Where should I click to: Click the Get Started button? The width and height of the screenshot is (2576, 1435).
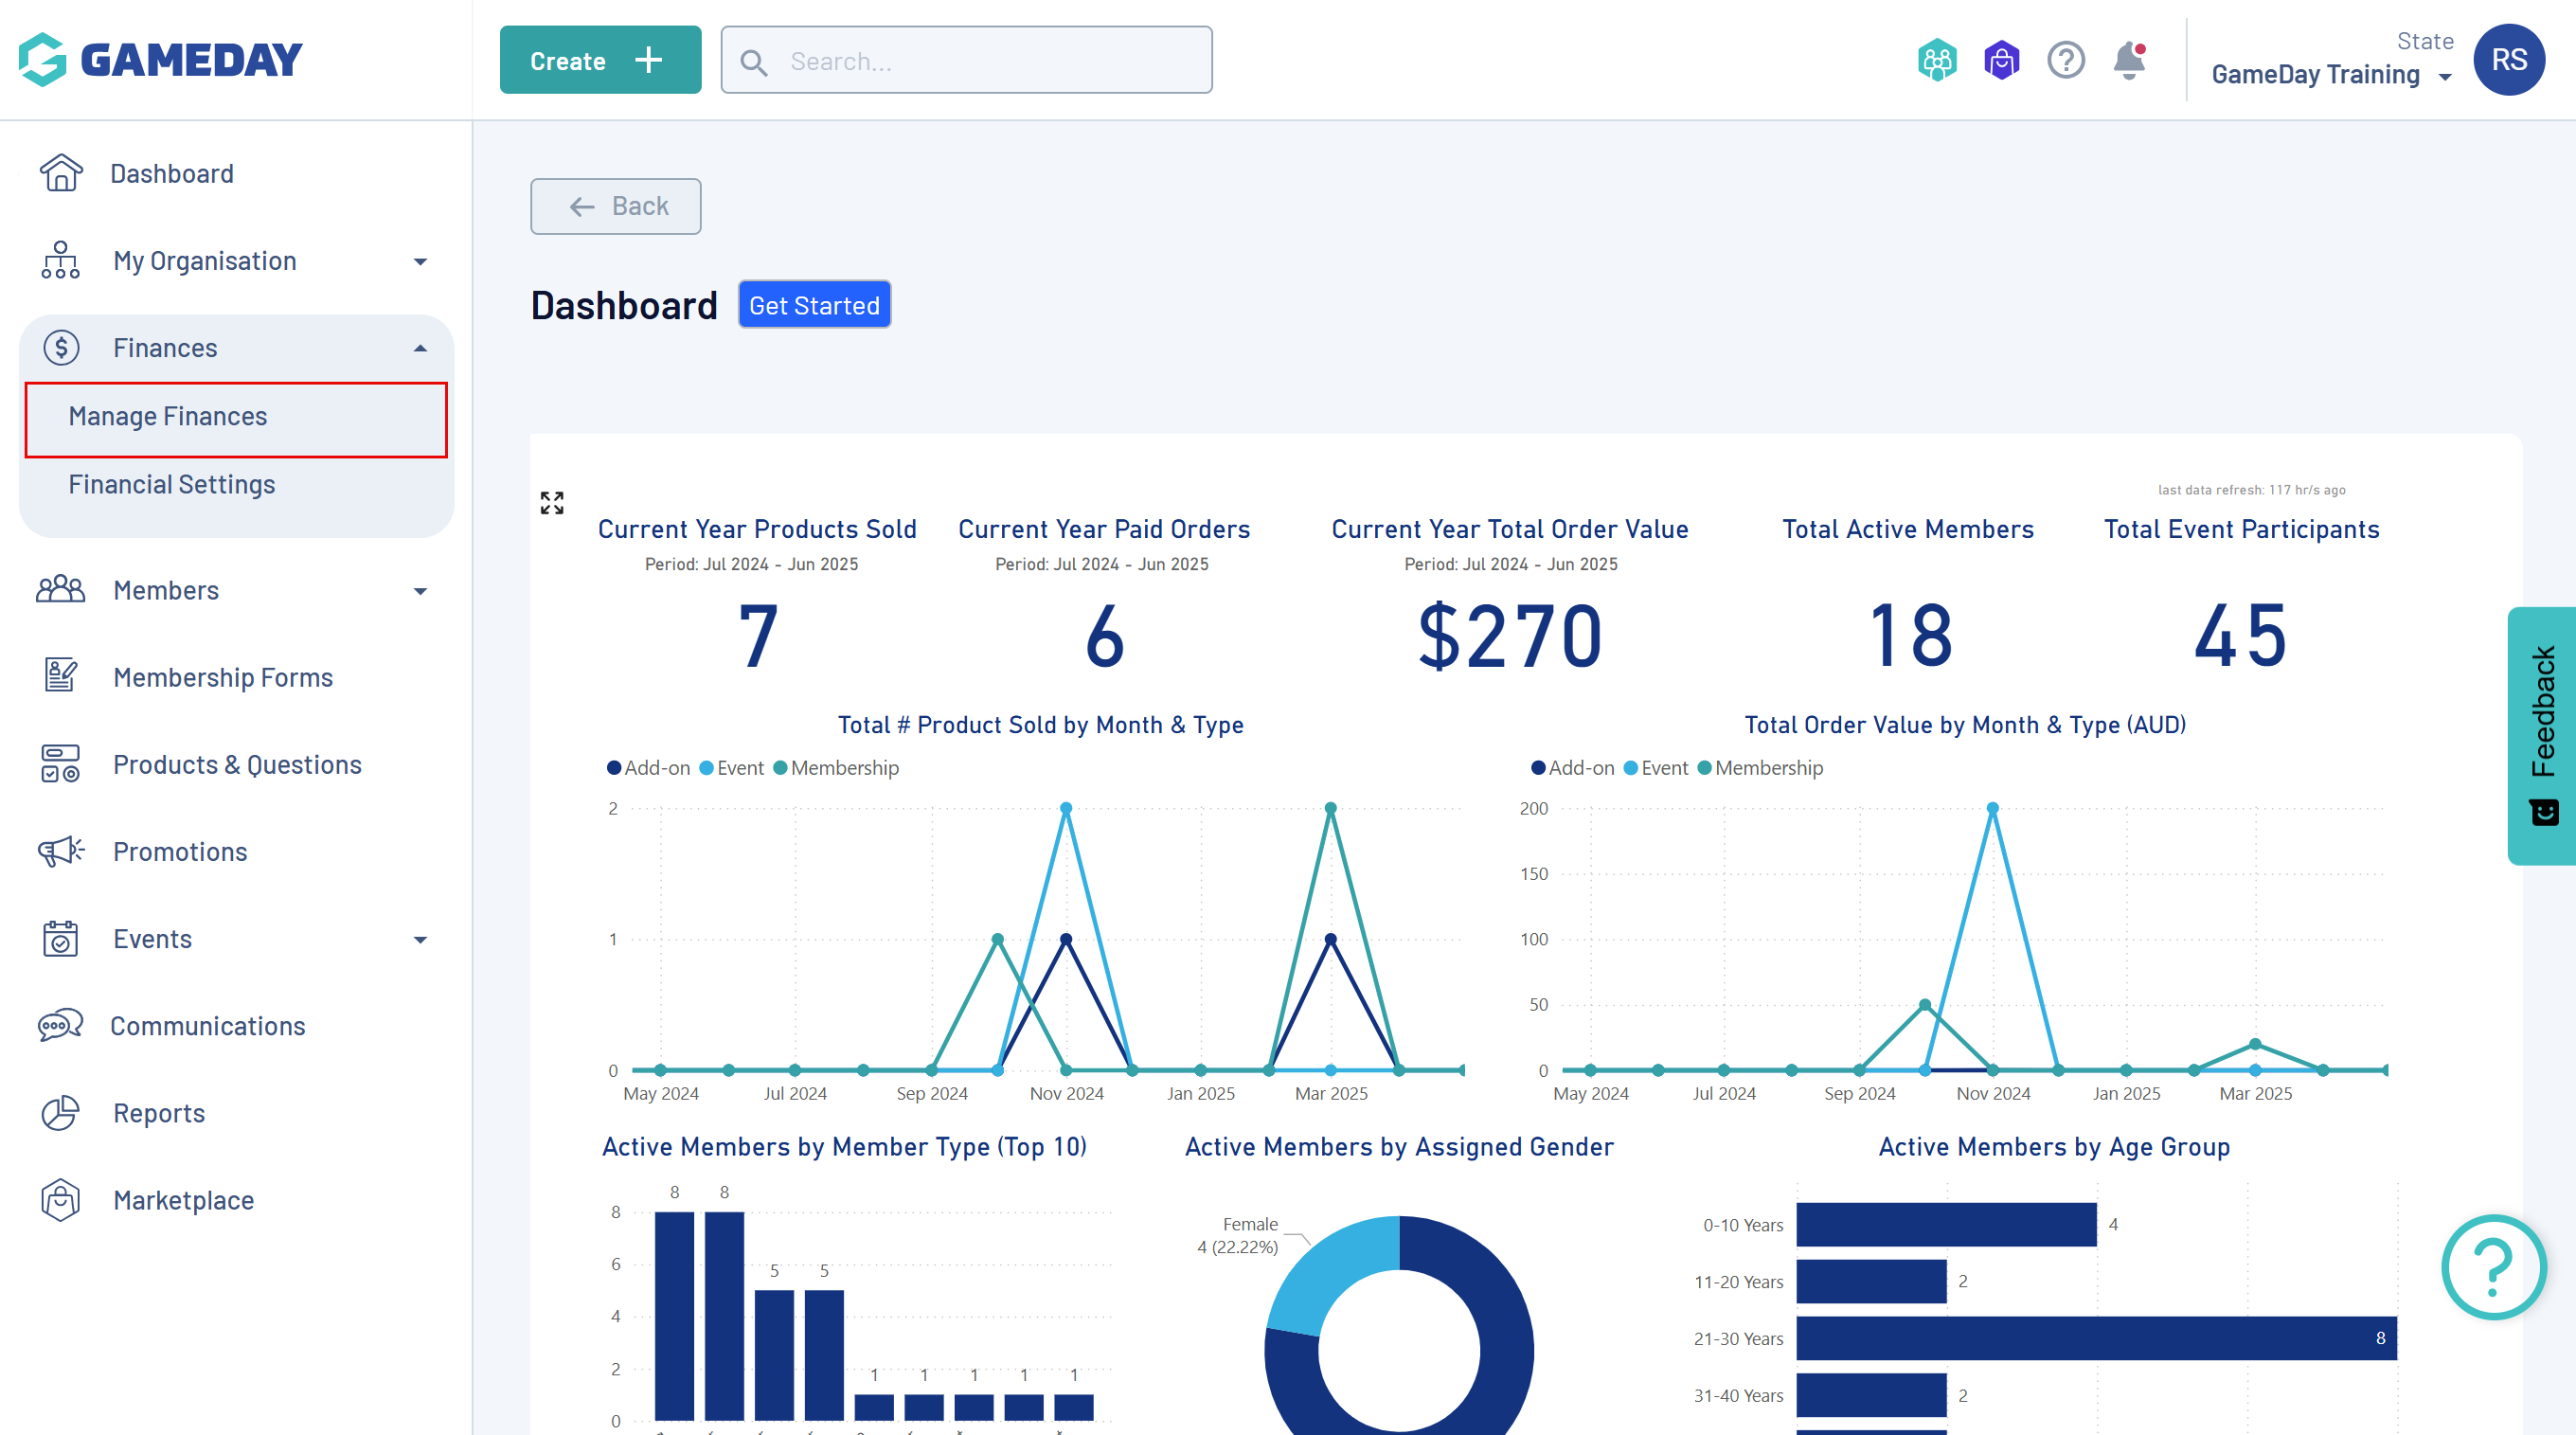tap(814, 305)
